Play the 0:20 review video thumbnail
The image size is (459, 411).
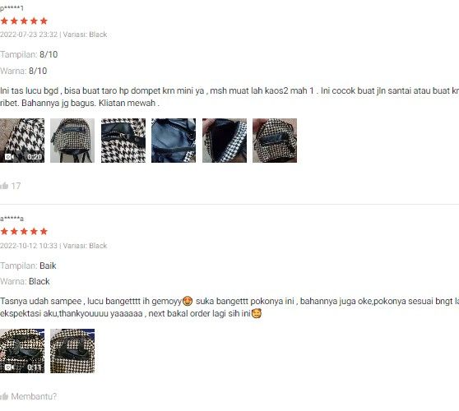pos(22,141)
